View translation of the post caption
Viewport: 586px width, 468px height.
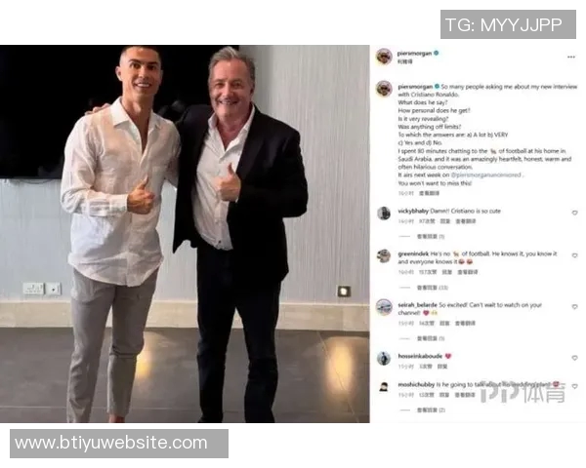429,193
